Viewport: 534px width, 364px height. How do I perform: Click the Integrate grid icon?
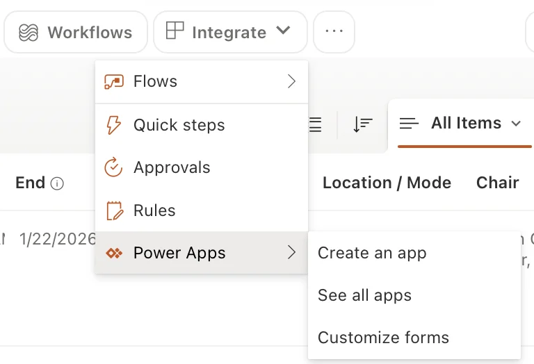175,31
